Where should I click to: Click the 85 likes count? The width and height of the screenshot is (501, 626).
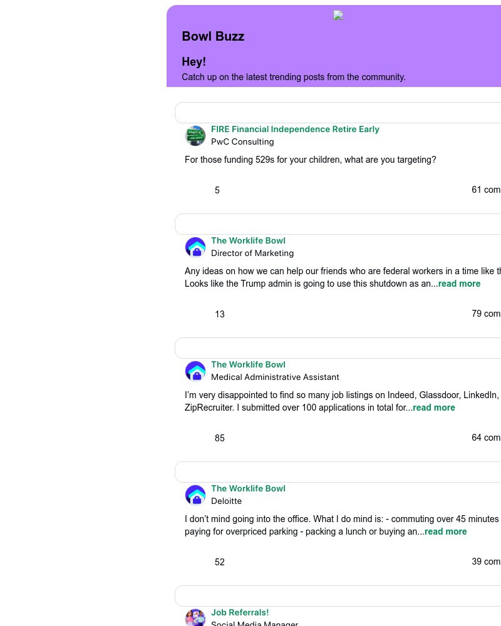219,438
